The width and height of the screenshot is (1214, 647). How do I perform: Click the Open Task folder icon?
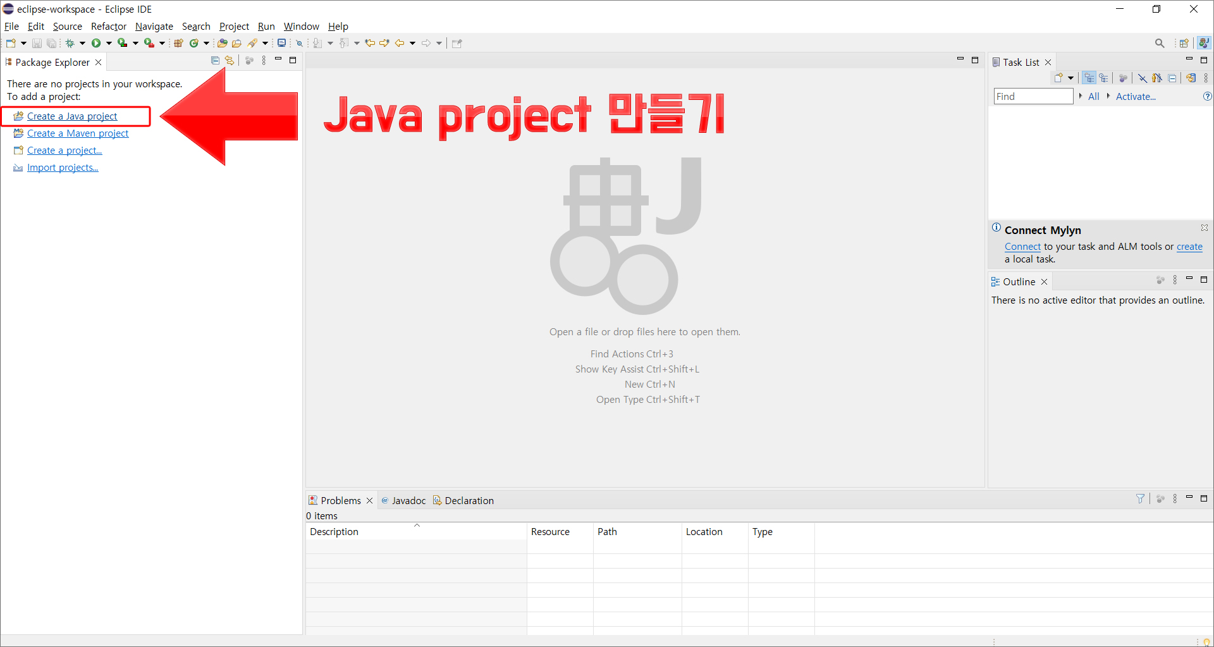point(236,43)
